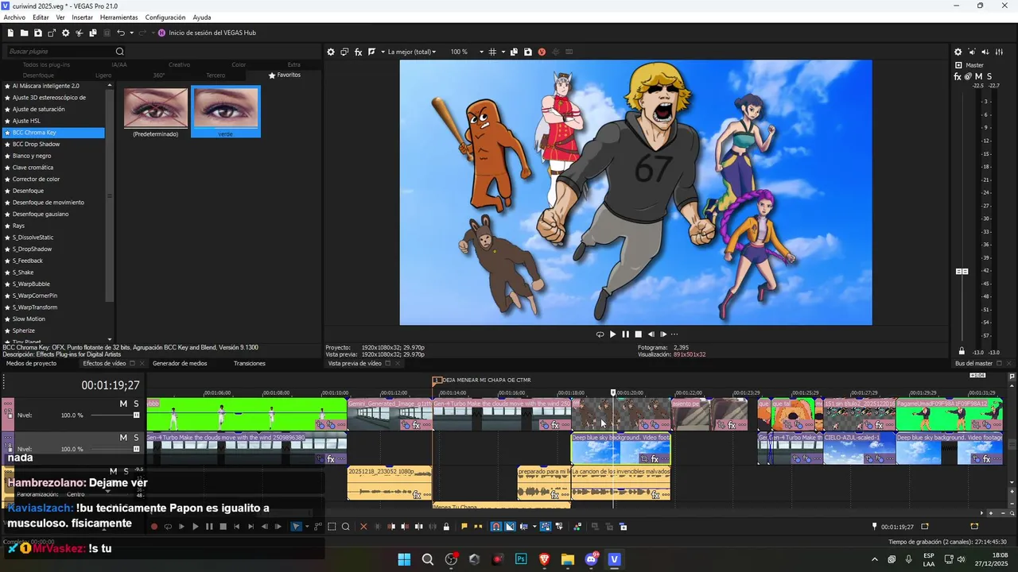This screenshot has height=572, width=1018.
Task: Click the preview external monitor icon
Action: pyautogui.click(x=344, y=52)
